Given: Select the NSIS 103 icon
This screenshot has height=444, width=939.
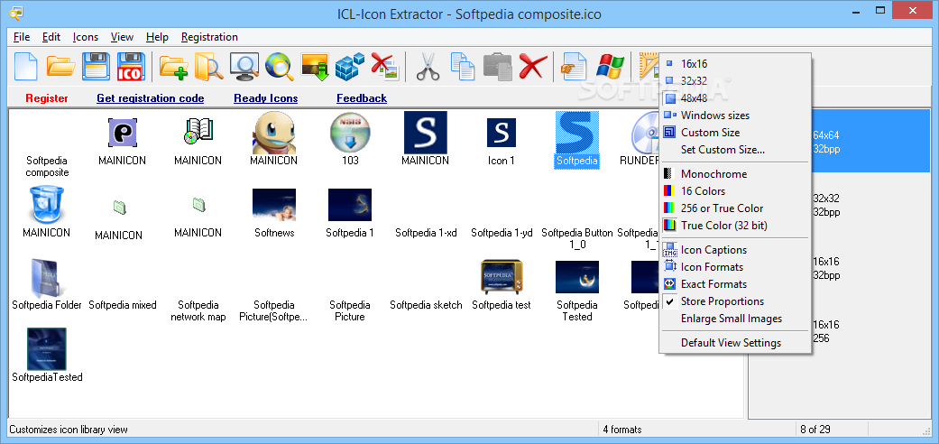Looking at the screenshot, I should click(x=350, y=133).
